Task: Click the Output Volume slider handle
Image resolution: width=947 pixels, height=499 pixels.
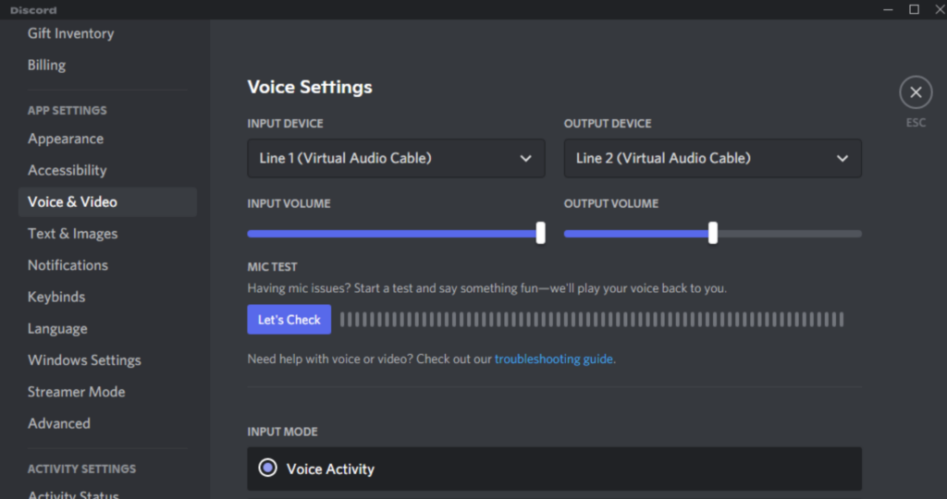Action: coord(712,234)
